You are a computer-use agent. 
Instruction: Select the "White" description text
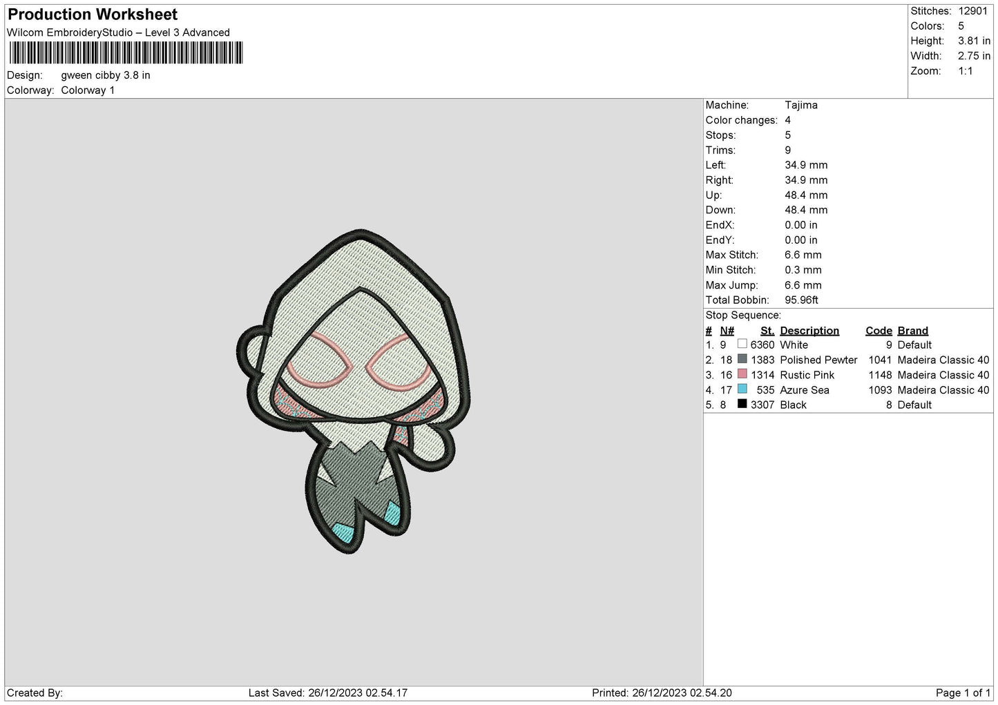point(794,345)
